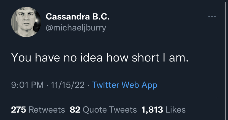The height and width of the screenshot is (120, 228).
Task: Click the 9:01 PM timestamp
Action: [27, 85]
